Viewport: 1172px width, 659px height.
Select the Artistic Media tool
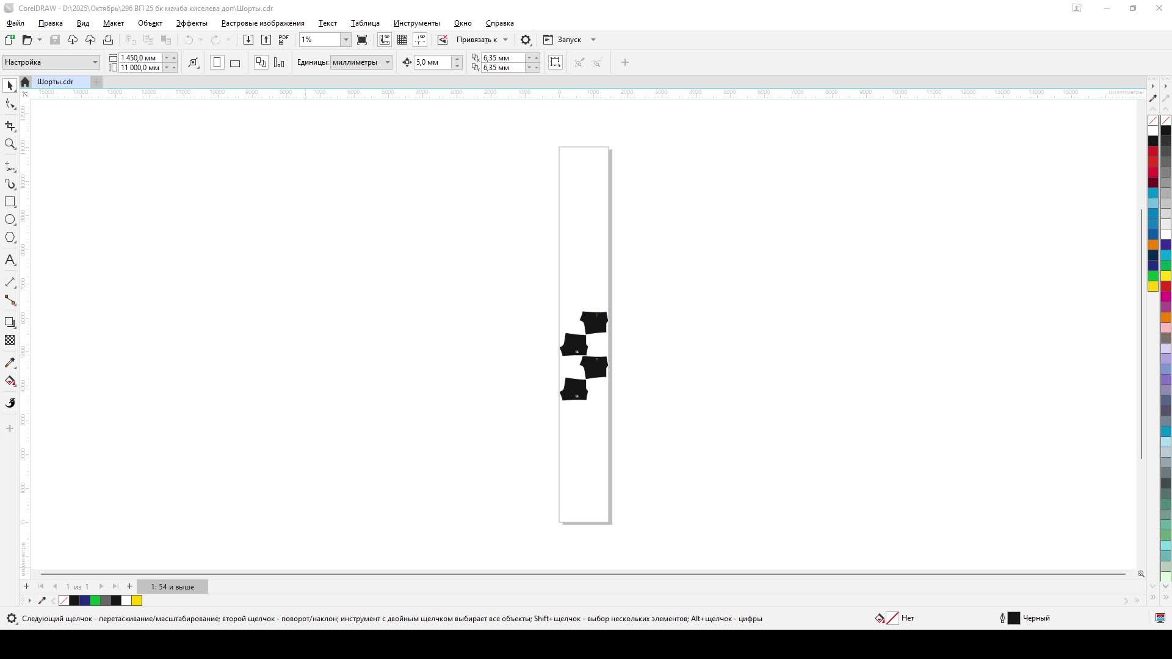click(x=10, y=184)
